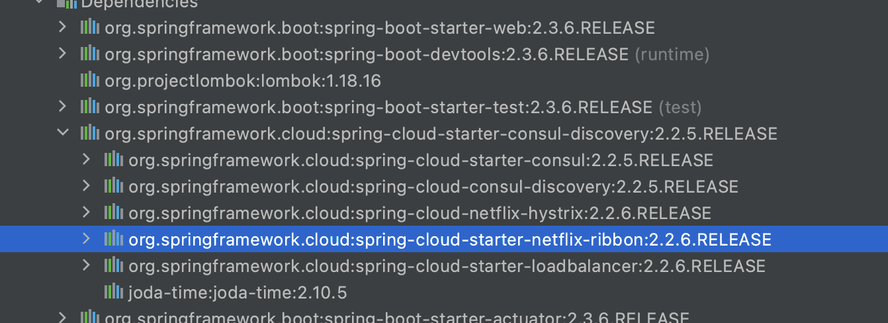Click library icon beside spring-cloud-netflix-hystrix
Viewport: 888px width, 323px height.
point(113,212)
